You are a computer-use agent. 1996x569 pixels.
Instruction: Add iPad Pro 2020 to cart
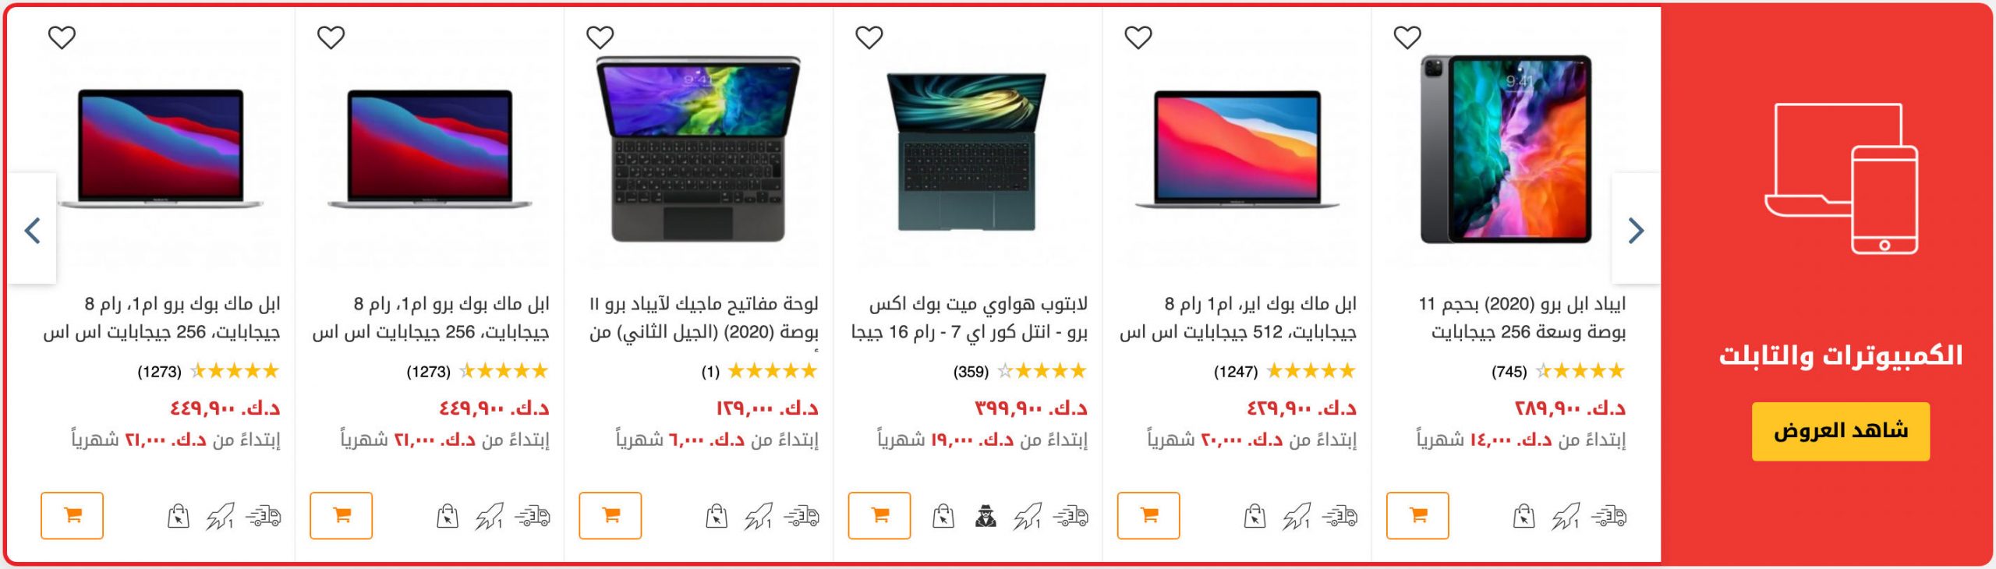[x=1417, y=515]
